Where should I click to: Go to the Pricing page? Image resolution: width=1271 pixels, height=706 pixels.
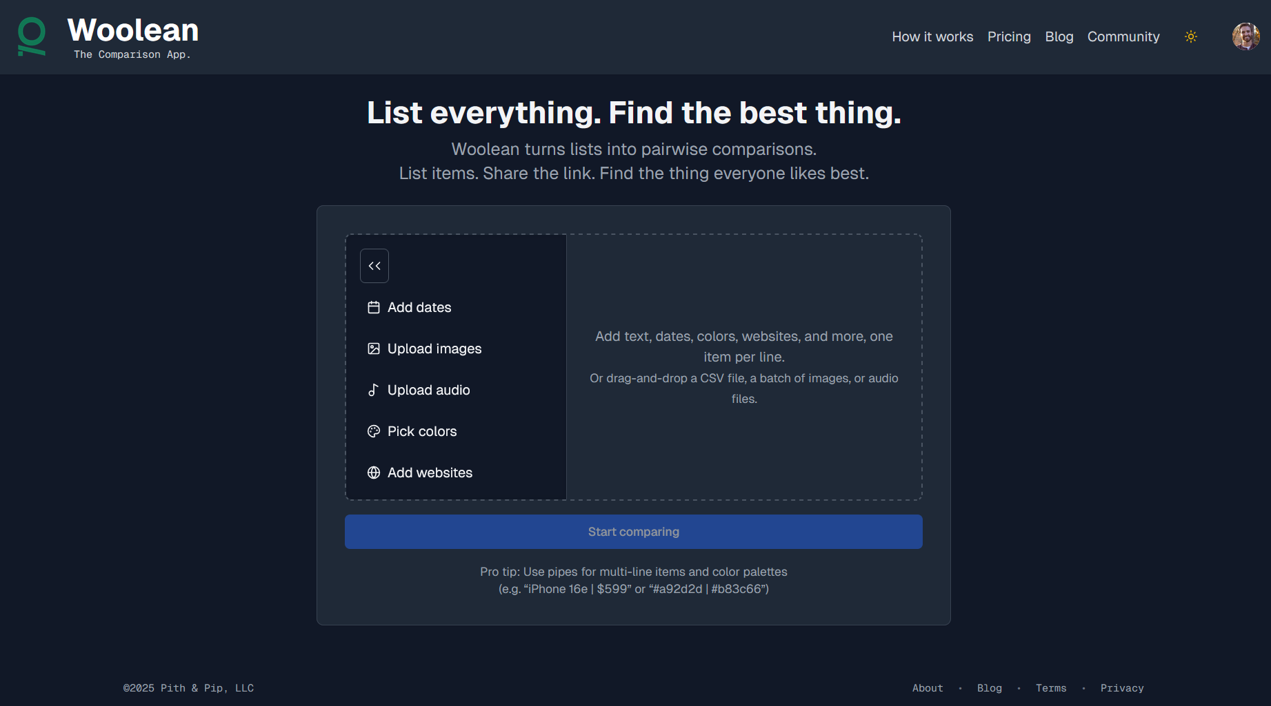pos(1009,37)
